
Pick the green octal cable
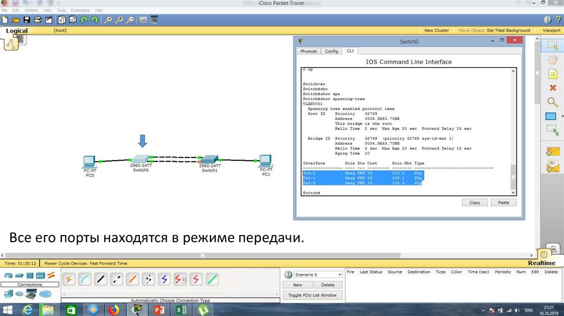tap(212, 279)
